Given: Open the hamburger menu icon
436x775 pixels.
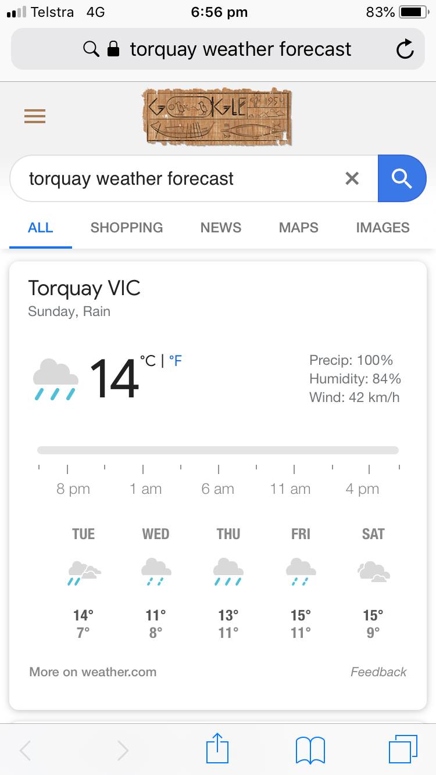Looking at the screenshot, I should click(35, 117).
